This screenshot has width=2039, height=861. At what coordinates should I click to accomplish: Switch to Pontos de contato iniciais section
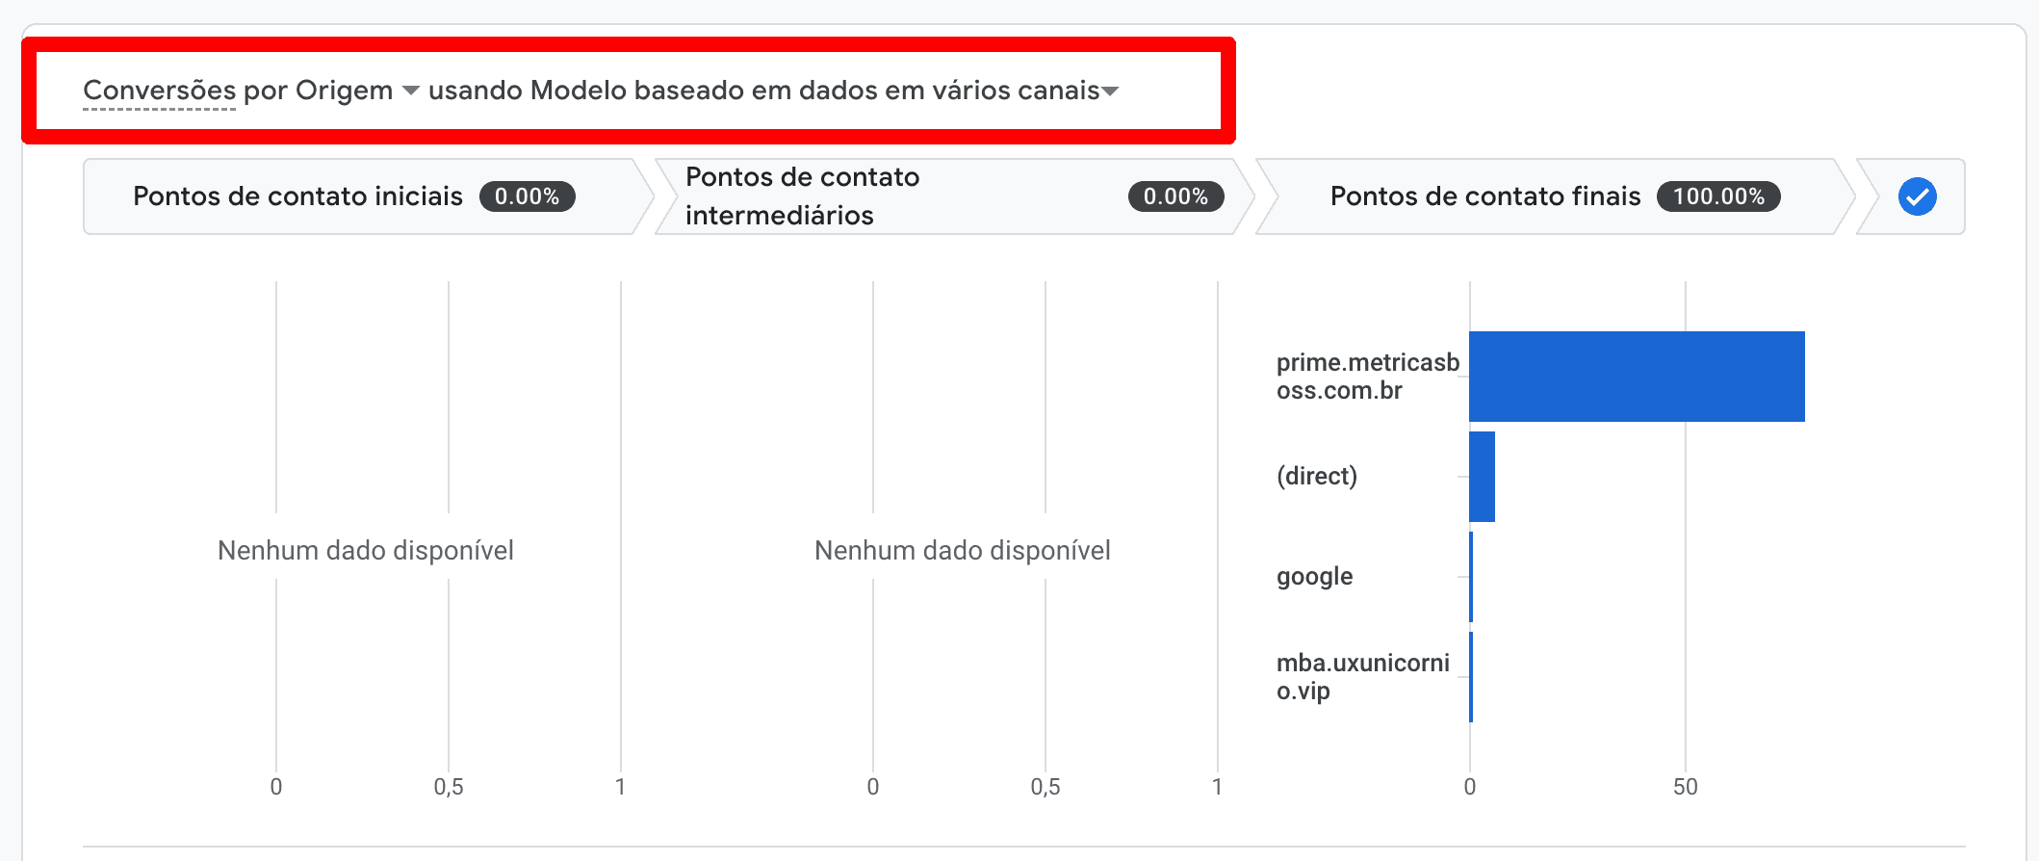298,196
